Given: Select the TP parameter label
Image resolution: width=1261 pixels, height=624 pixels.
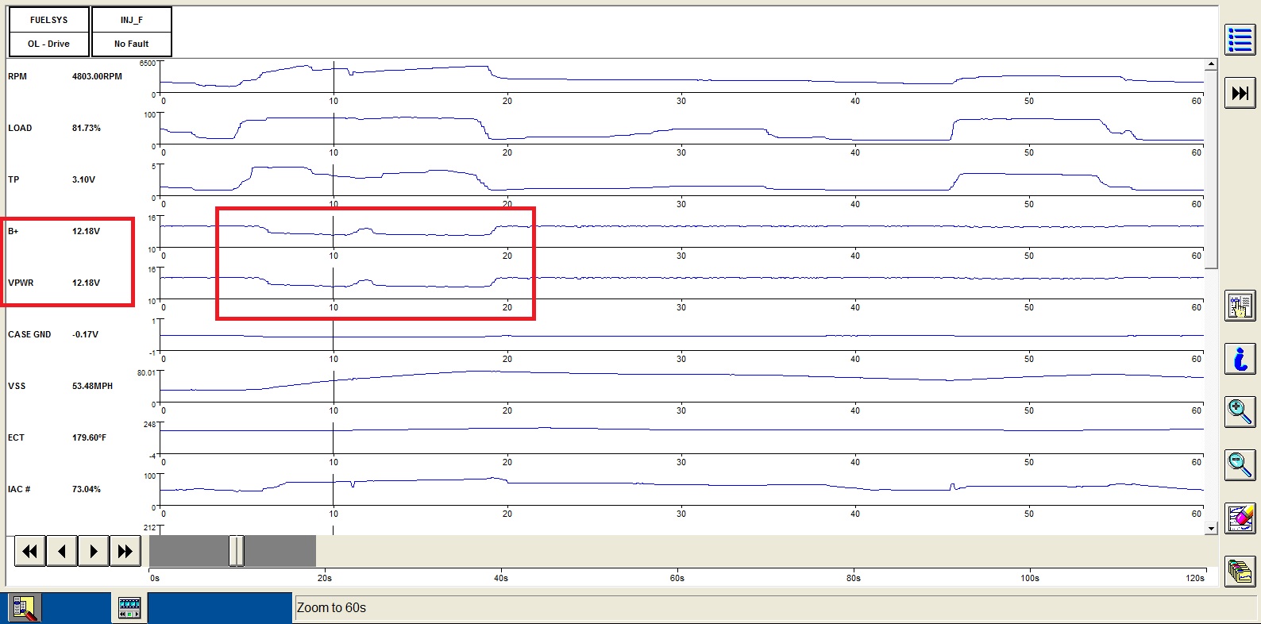Looking at the screenshot, I should [13, 179].
